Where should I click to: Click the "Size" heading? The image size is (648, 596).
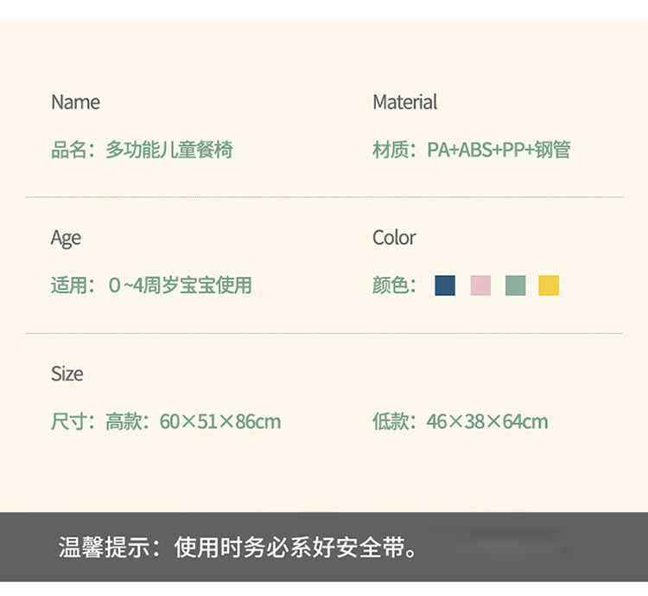pos(67,374)
